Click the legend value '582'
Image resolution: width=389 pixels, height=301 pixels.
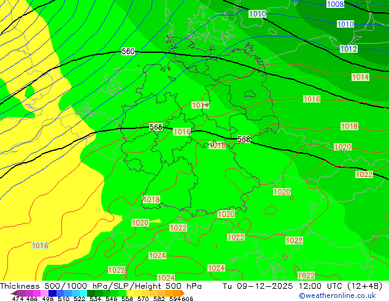159,299
